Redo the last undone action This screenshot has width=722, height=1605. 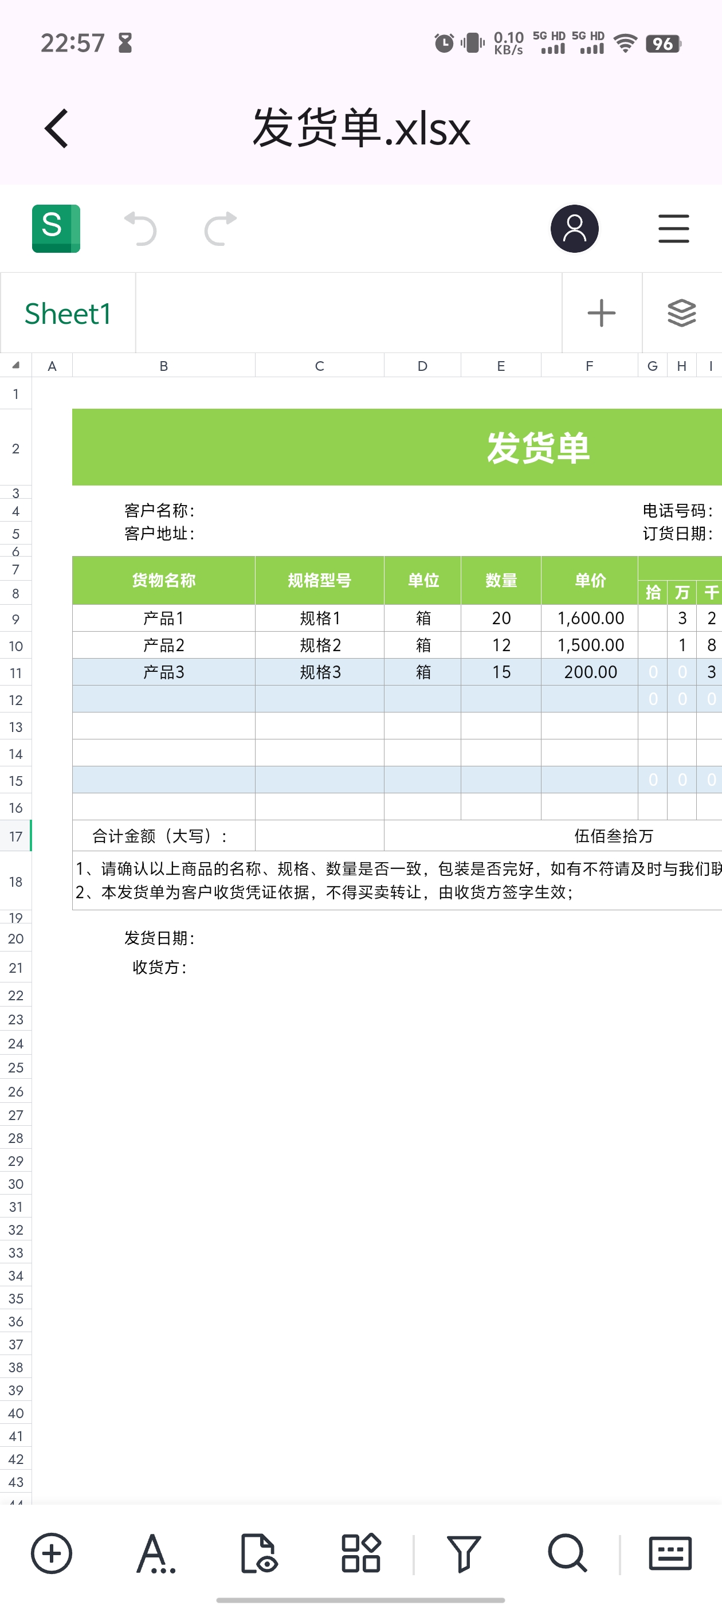(221, 229)
